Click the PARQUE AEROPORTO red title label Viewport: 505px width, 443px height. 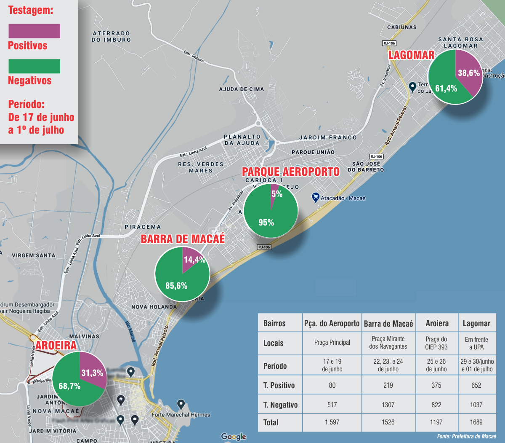[x=291, y=172]
